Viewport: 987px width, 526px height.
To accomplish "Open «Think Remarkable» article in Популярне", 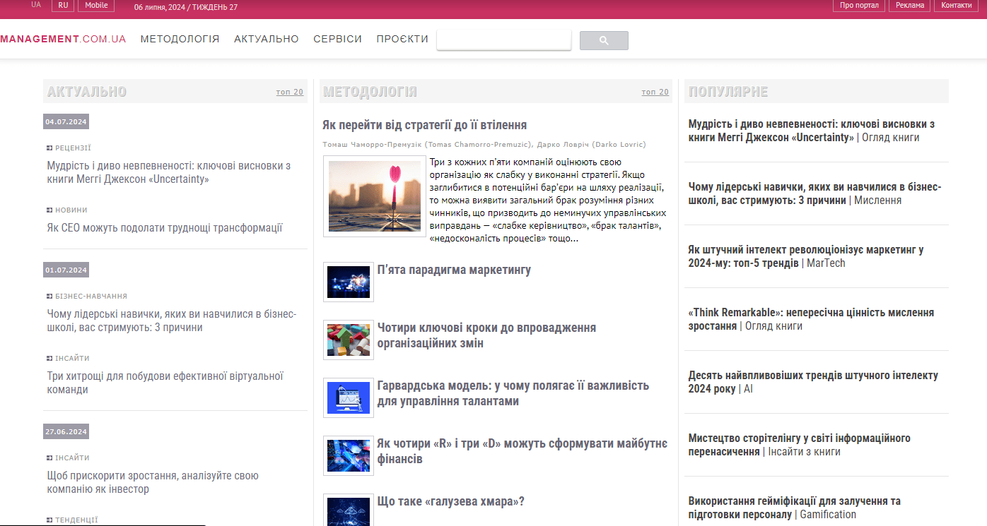I will click(811, 319).
